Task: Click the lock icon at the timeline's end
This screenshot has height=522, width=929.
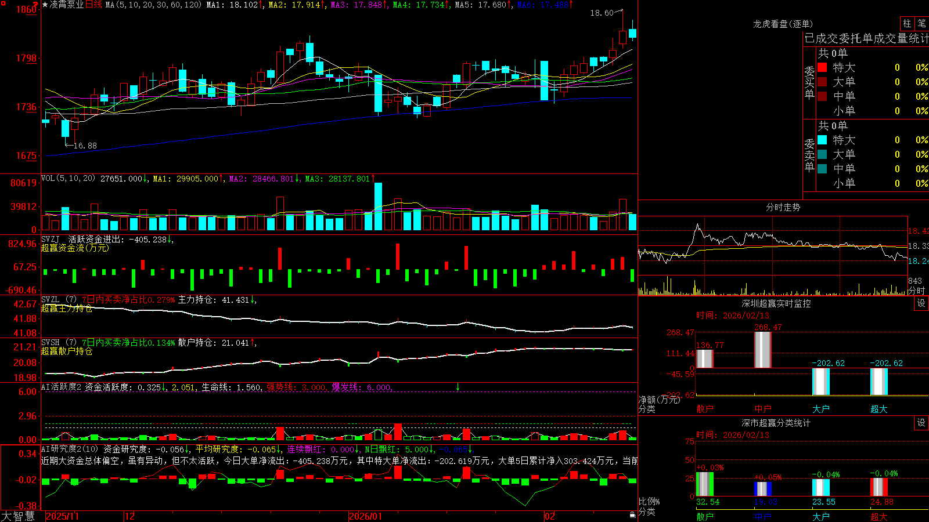Action: pos(633,514)
